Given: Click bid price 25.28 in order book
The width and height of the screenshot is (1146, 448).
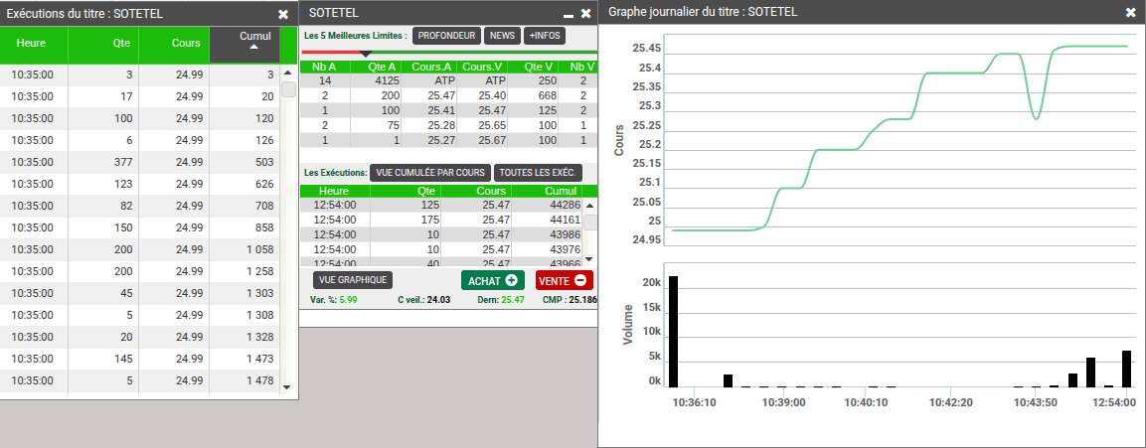Looking at the screenshot, I should tap(441, 125).
